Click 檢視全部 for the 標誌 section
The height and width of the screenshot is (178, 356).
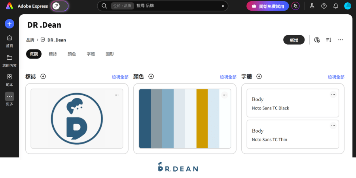pos(120,77)
